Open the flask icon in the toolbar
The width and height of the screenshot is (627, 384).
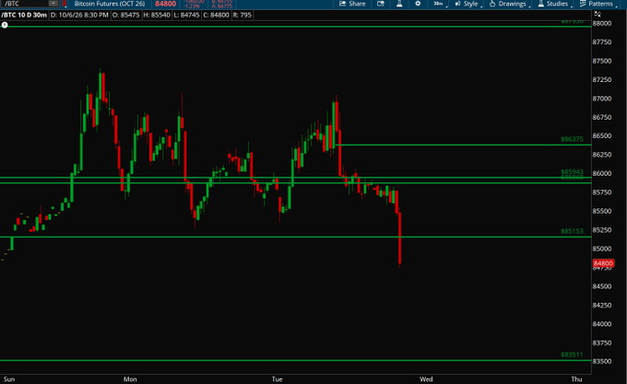click(x=399, y=4)
